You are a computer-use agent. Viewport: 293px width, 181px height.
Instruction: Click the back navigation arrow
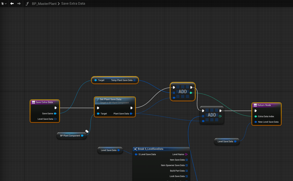click(x=12, y=3)
